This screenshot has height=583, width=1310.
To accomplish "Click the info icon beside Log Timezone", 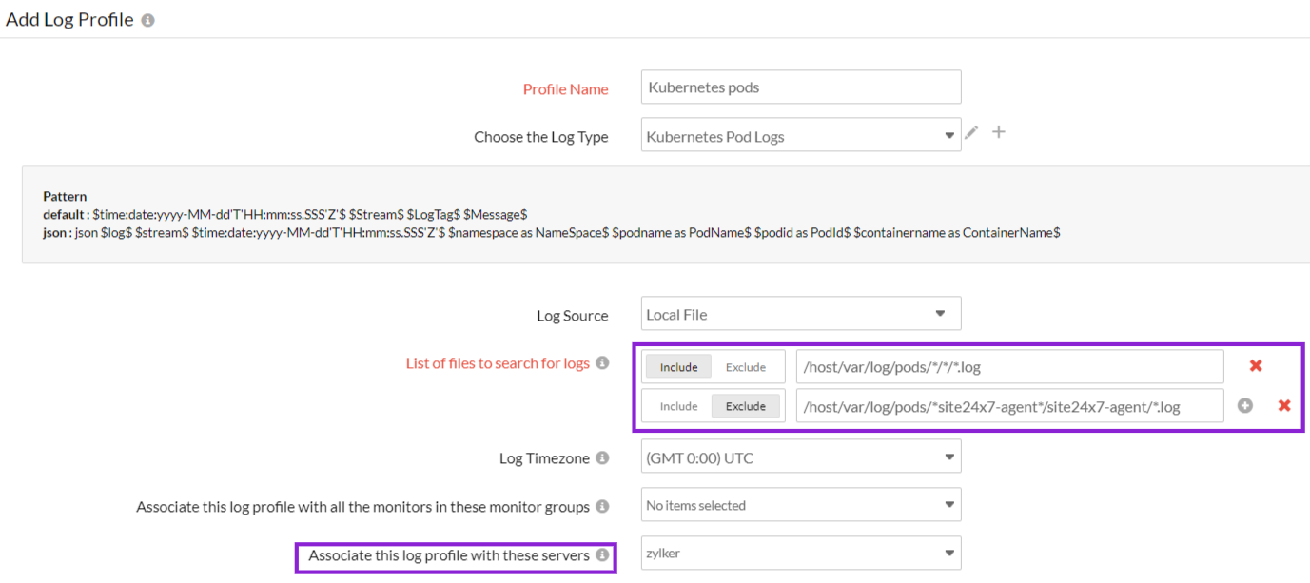I will tap(604, 457).
